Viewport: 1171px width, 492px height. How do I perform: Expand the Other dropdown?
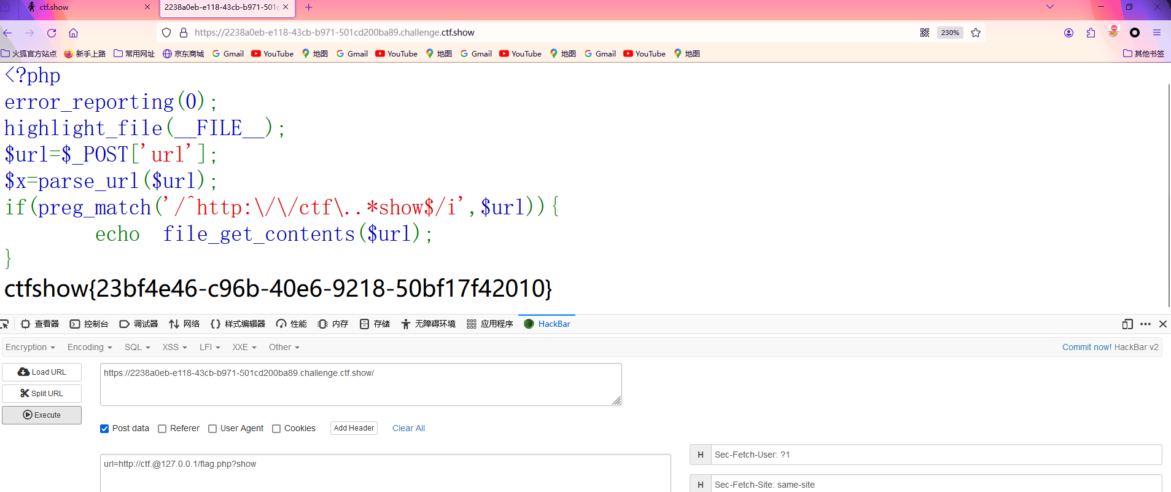click(x=284, y=347)
